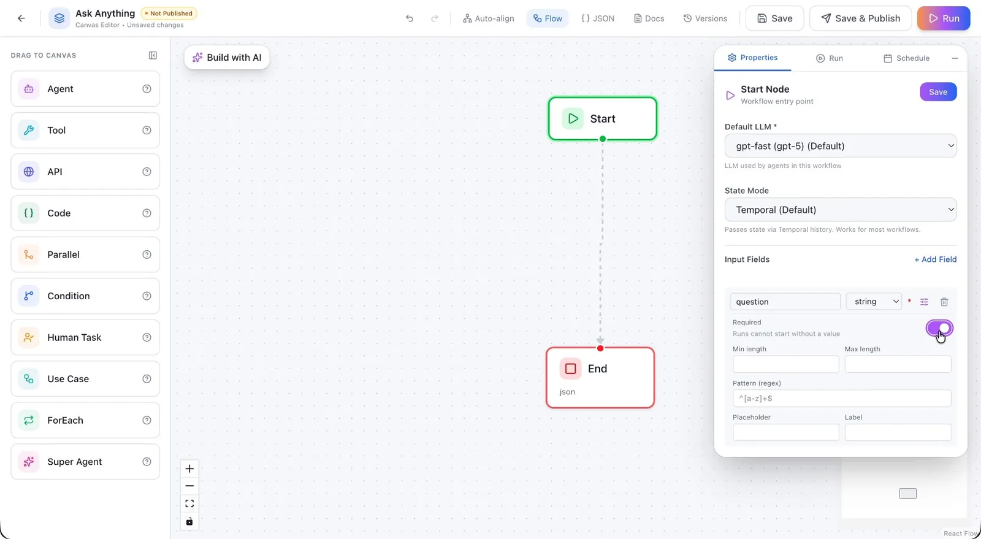Open the JSON view
The image size is (981, 539).
(x=598, y=18)
